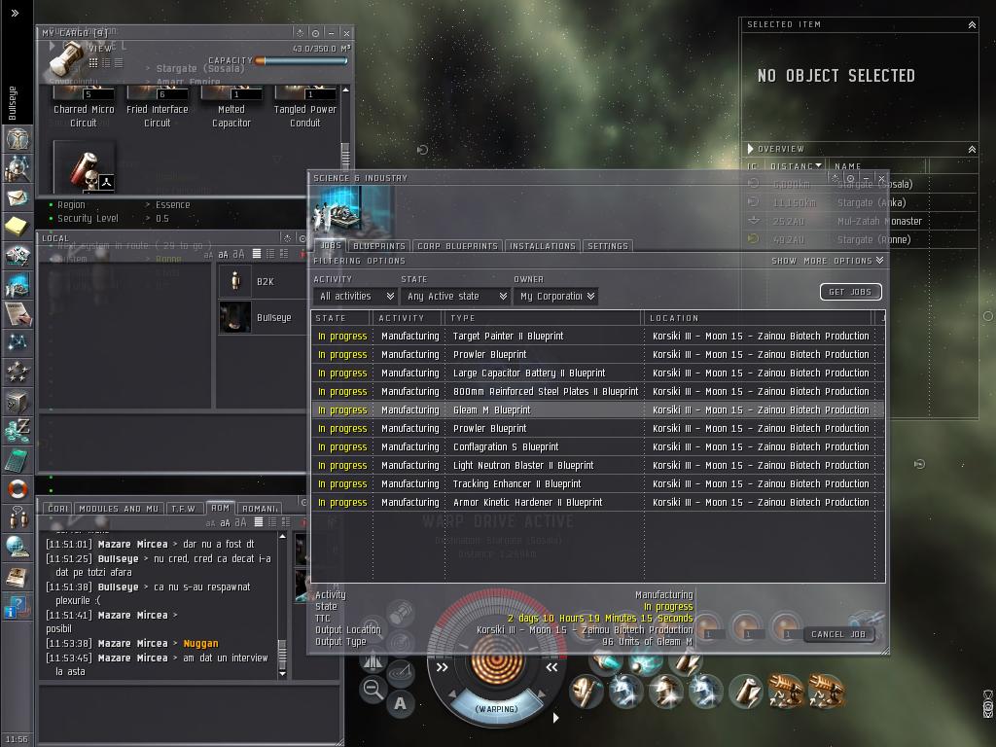Toggle Local member list compact mode icon

[257, 254]
